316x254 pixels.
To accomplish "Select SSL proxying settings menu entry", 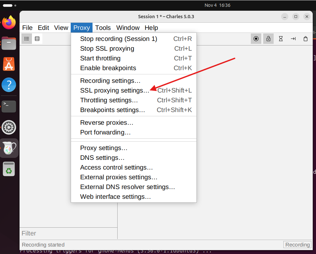I will 115,90.
